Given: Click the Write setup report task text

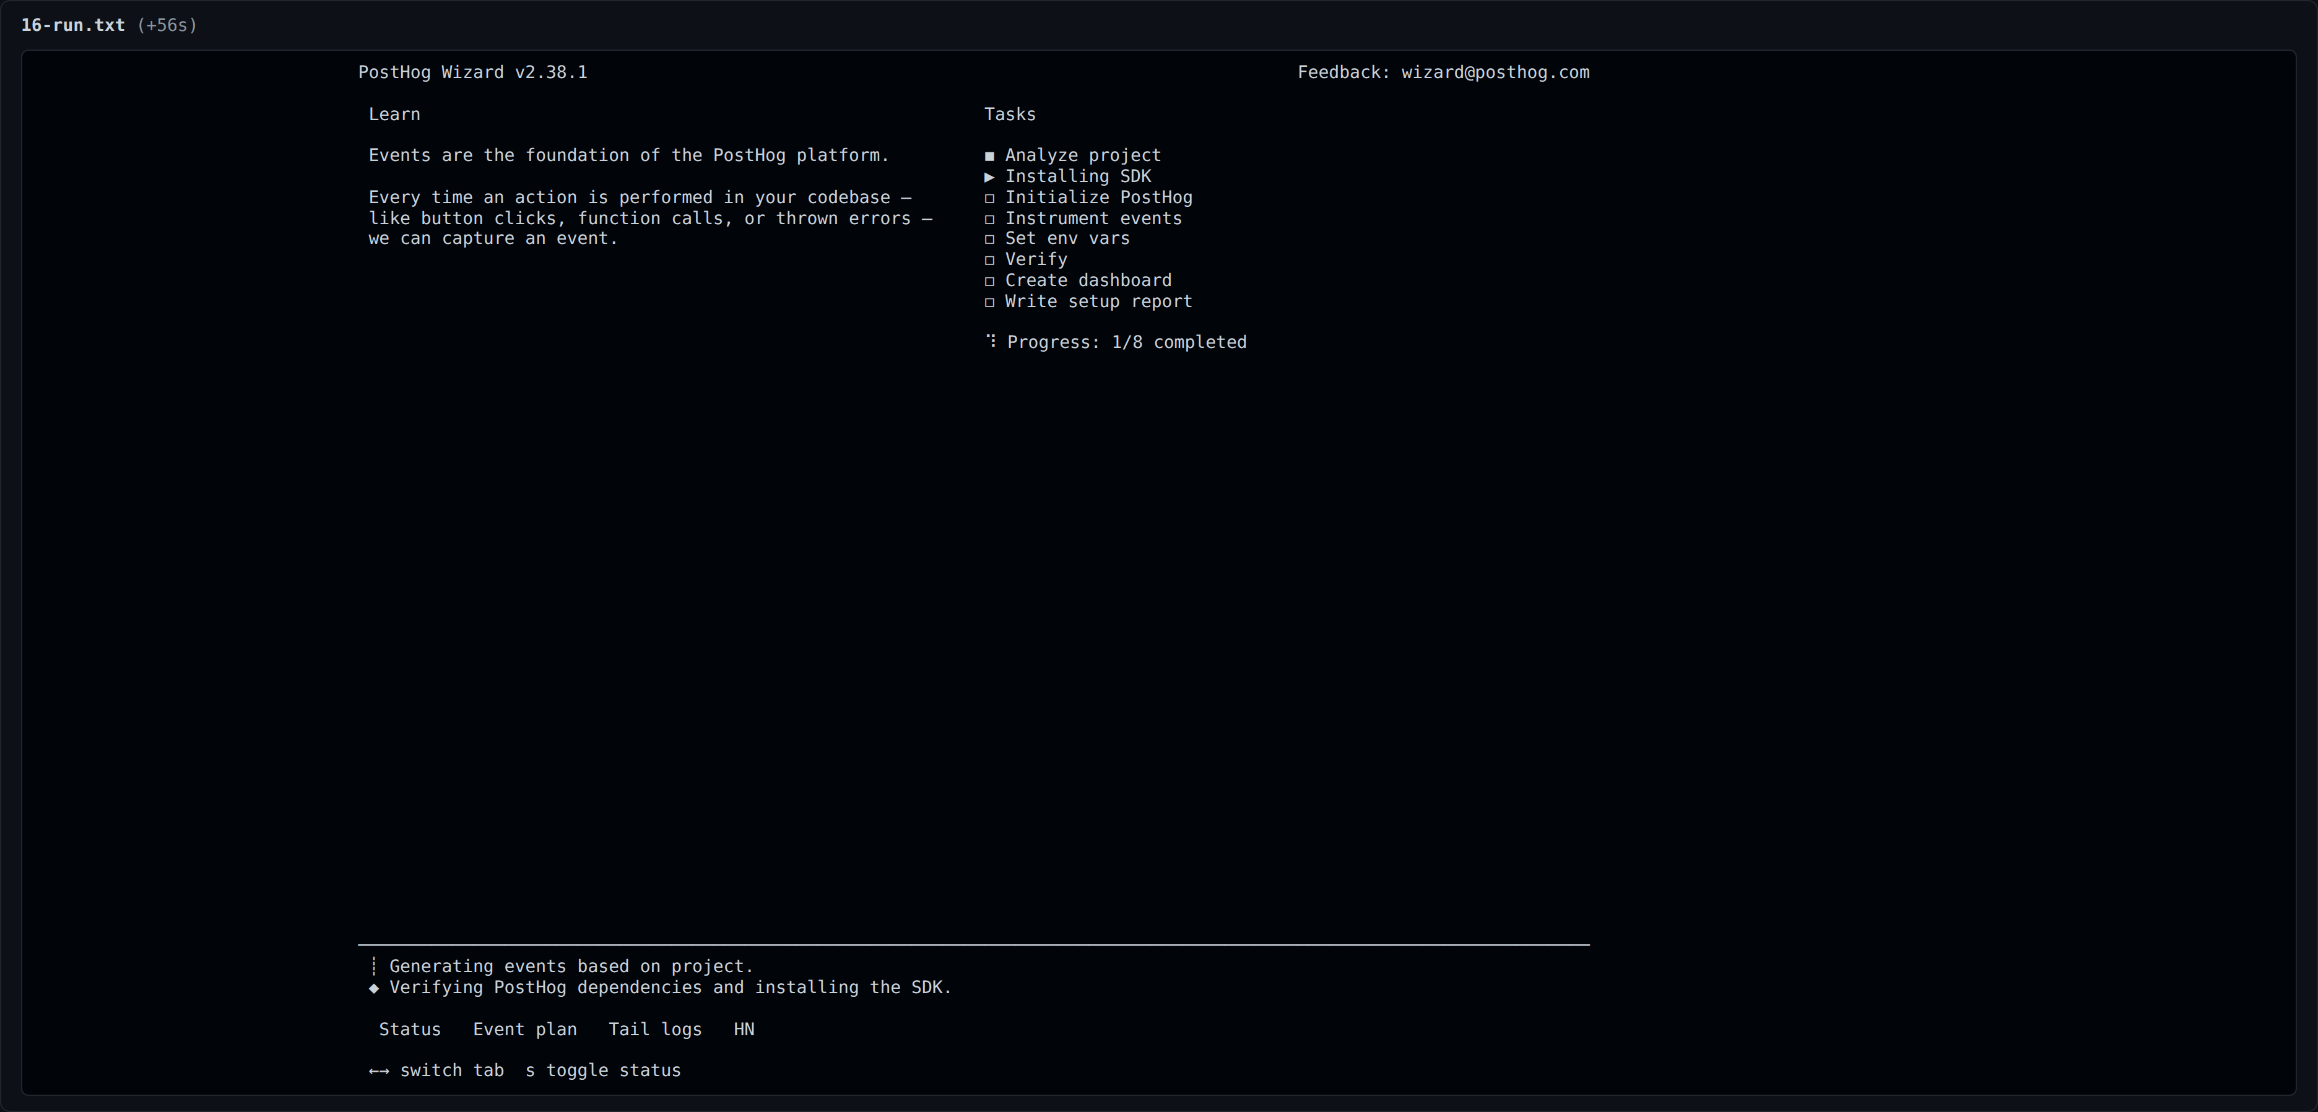Looking at the screenshot, I should pyautogui.click(x=1099, y=302).
